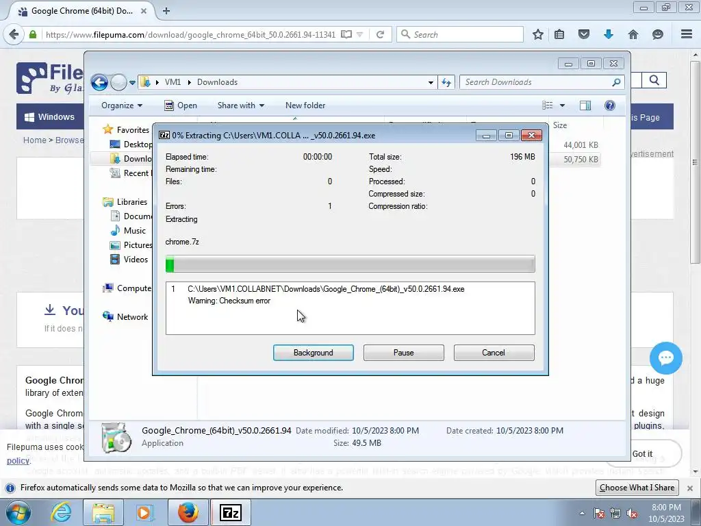Launch Internet Explorer from taskbar
The height and width of the screenshot is (526, 701).
[x=61, y=512]
